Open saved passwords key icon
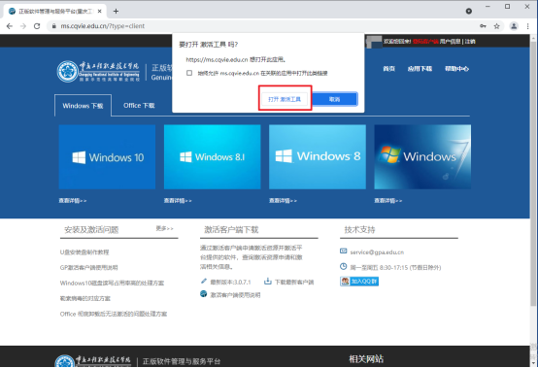This screenshot has width=538, height=368. point(483,26)
